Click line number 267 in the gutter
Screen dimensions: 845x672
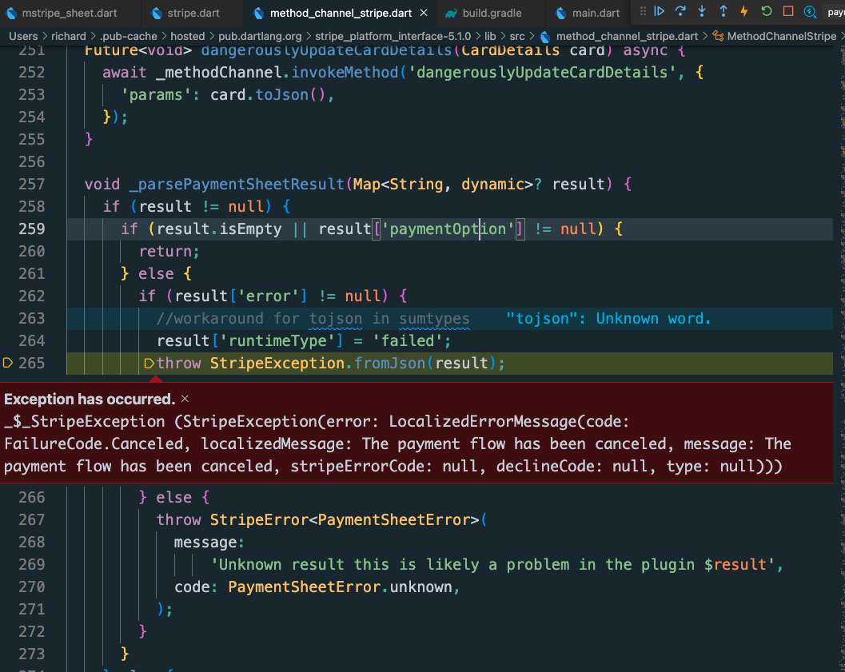click(32, 519)
